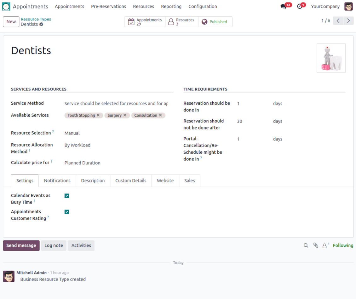Click the Send message button
The width and height of the screenshot is (356, 299).
(21, 246)
